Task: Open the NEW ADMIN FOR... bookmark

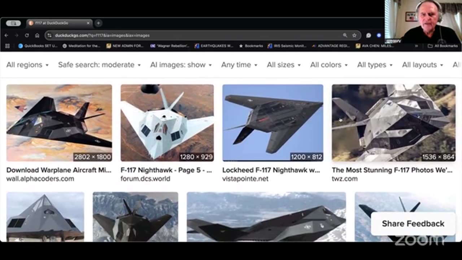Action: [x=125, y=46]
